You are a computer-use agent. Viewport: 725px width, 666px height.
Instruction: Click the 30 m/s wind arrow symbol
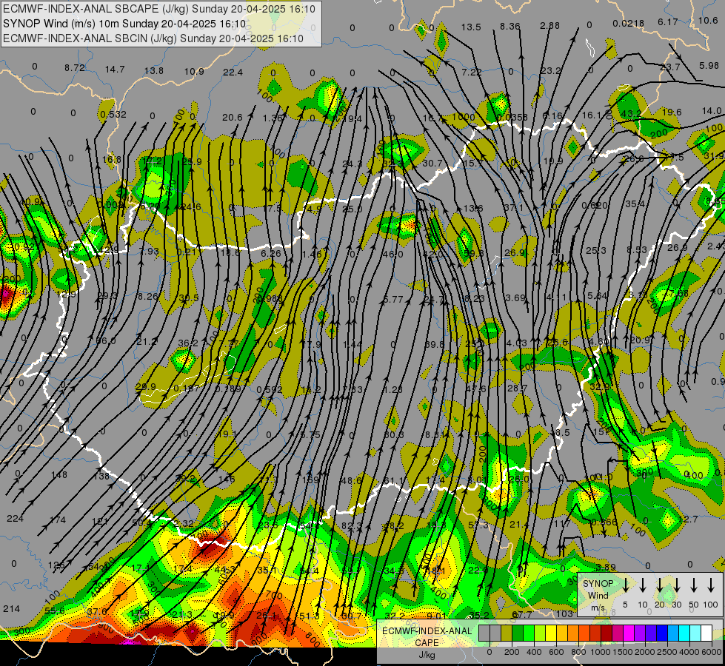click(x=677, y=585)
